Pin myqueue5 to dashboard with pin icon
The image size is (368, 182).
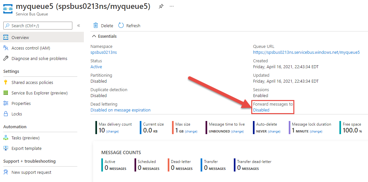[x=161, y=6]
